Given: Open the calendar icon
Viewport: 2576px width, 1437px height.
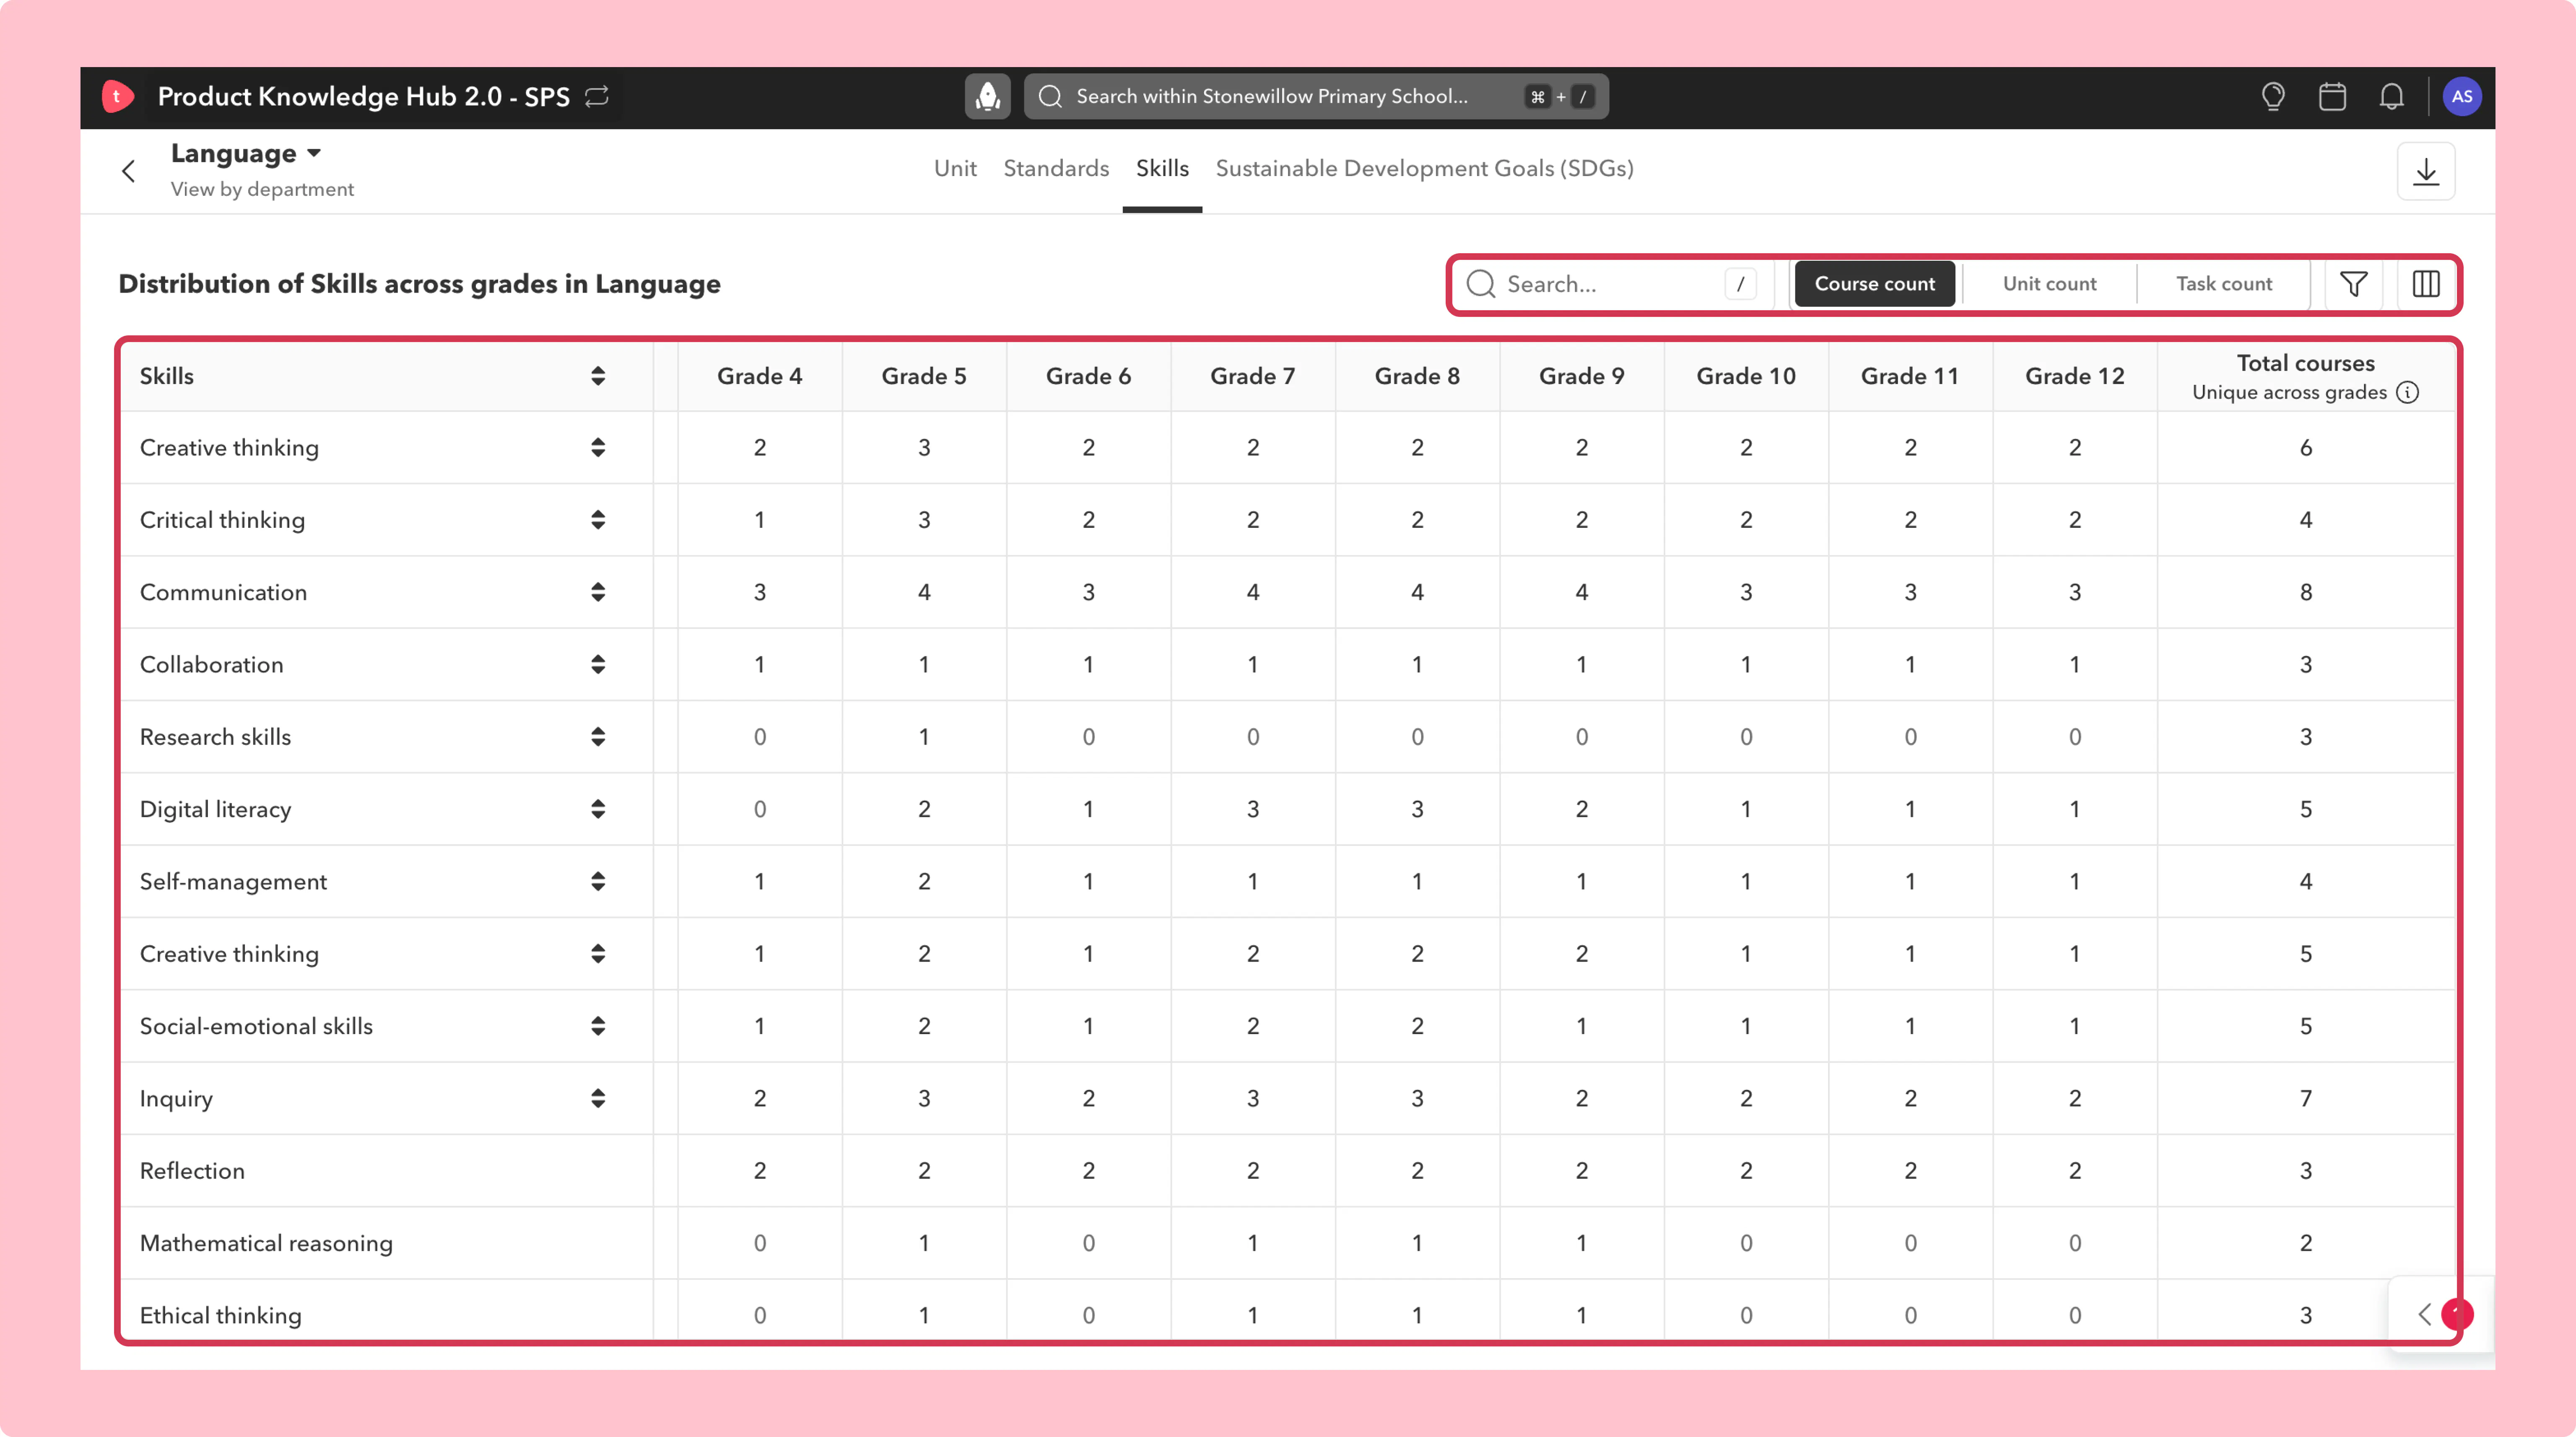Looking at the screenshot, I should (2332, 96).
